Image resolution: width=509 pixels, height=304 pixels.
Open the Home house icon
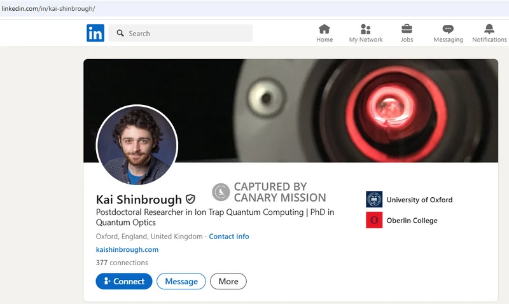(324, 29)
